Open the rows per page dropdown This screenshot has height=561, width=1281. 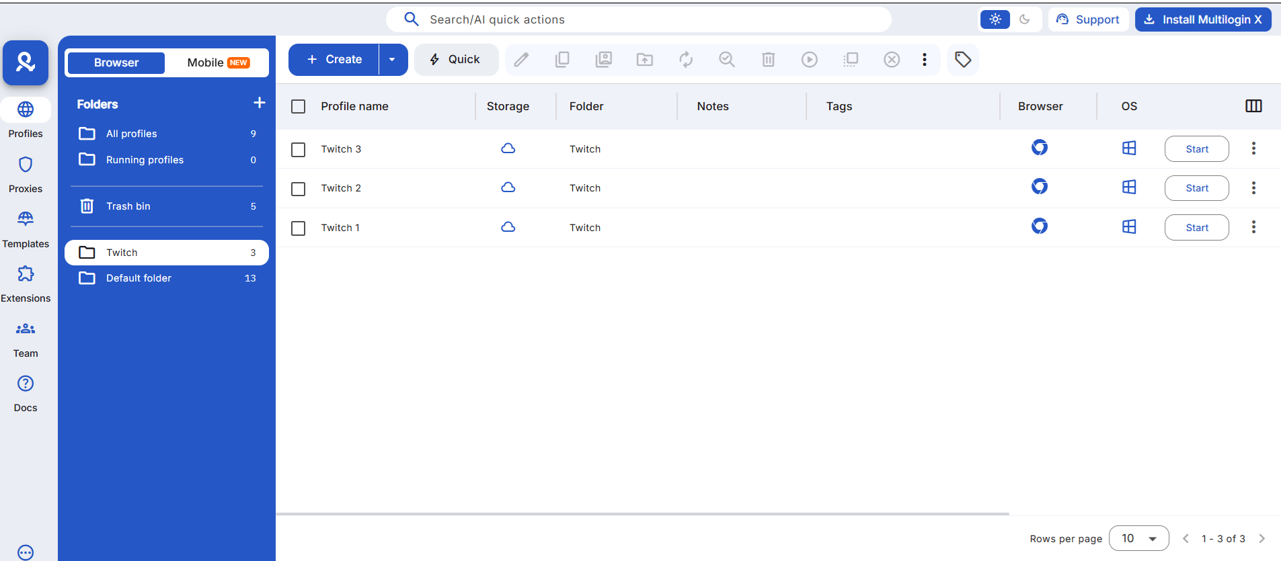tap(1138, 538)
